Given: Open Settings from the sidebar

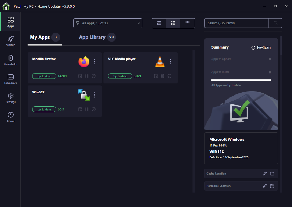Looking at the screenshot, I should coord(10,98).
